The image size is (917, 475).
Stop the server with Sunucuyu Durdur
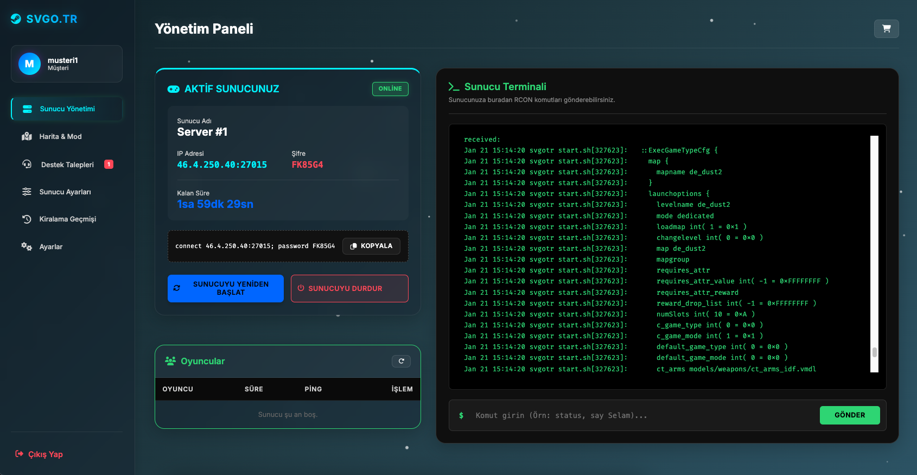(349, 288)
